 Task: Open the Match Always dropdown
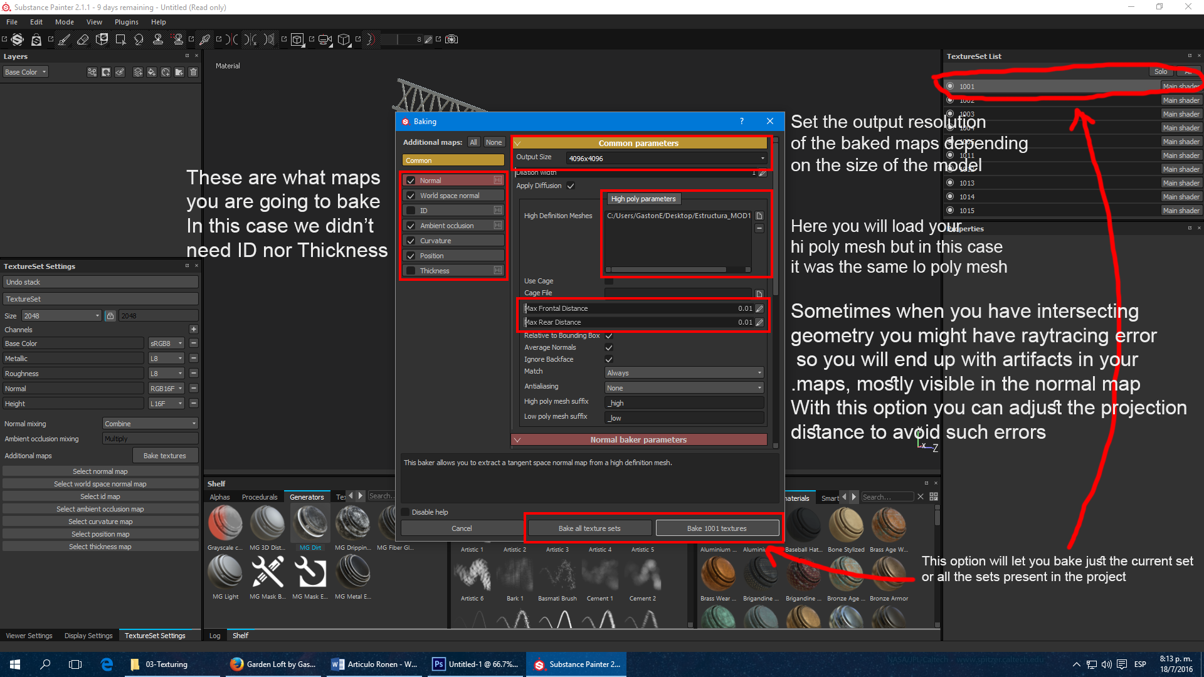click(684, 373)
